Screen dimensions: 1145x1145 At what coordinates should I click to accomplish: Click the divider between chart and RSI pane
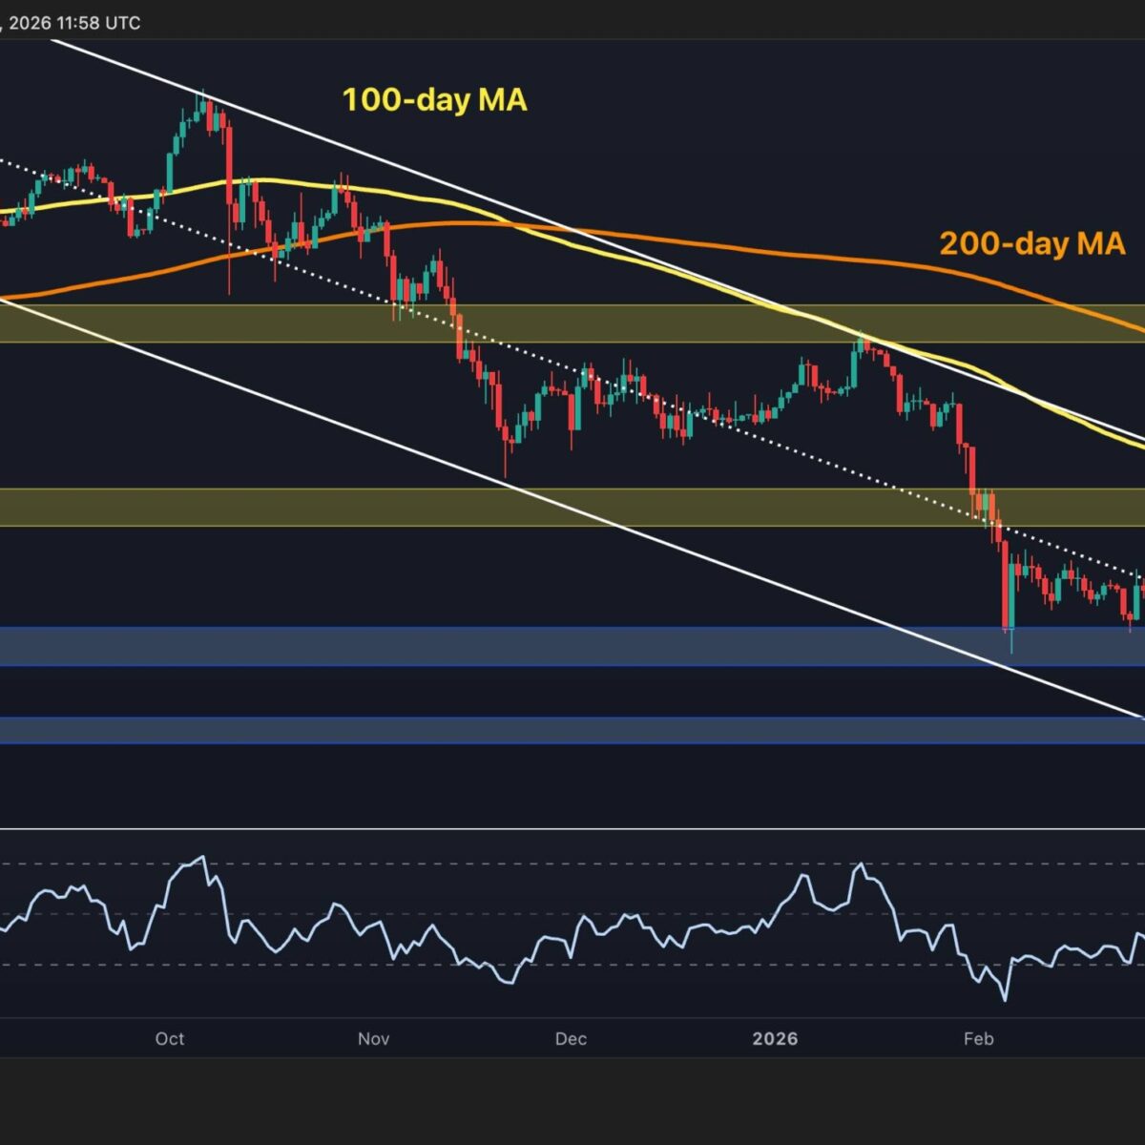[572, 828]
